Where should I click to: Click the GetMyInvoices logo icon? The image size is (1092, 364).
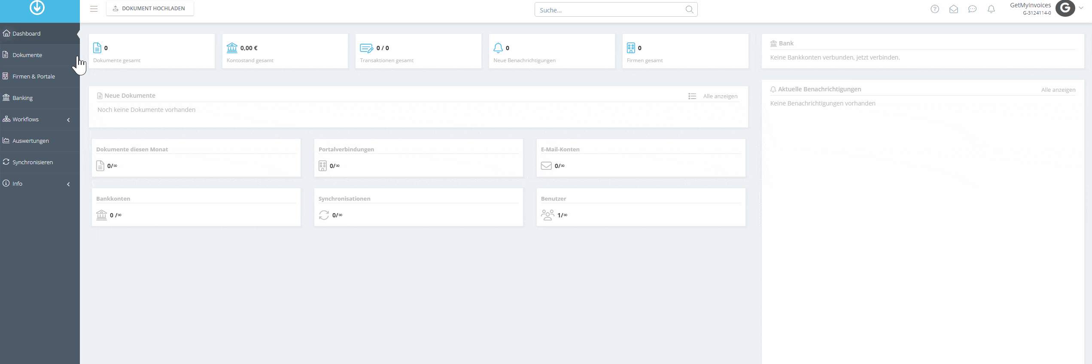[37, 7]
